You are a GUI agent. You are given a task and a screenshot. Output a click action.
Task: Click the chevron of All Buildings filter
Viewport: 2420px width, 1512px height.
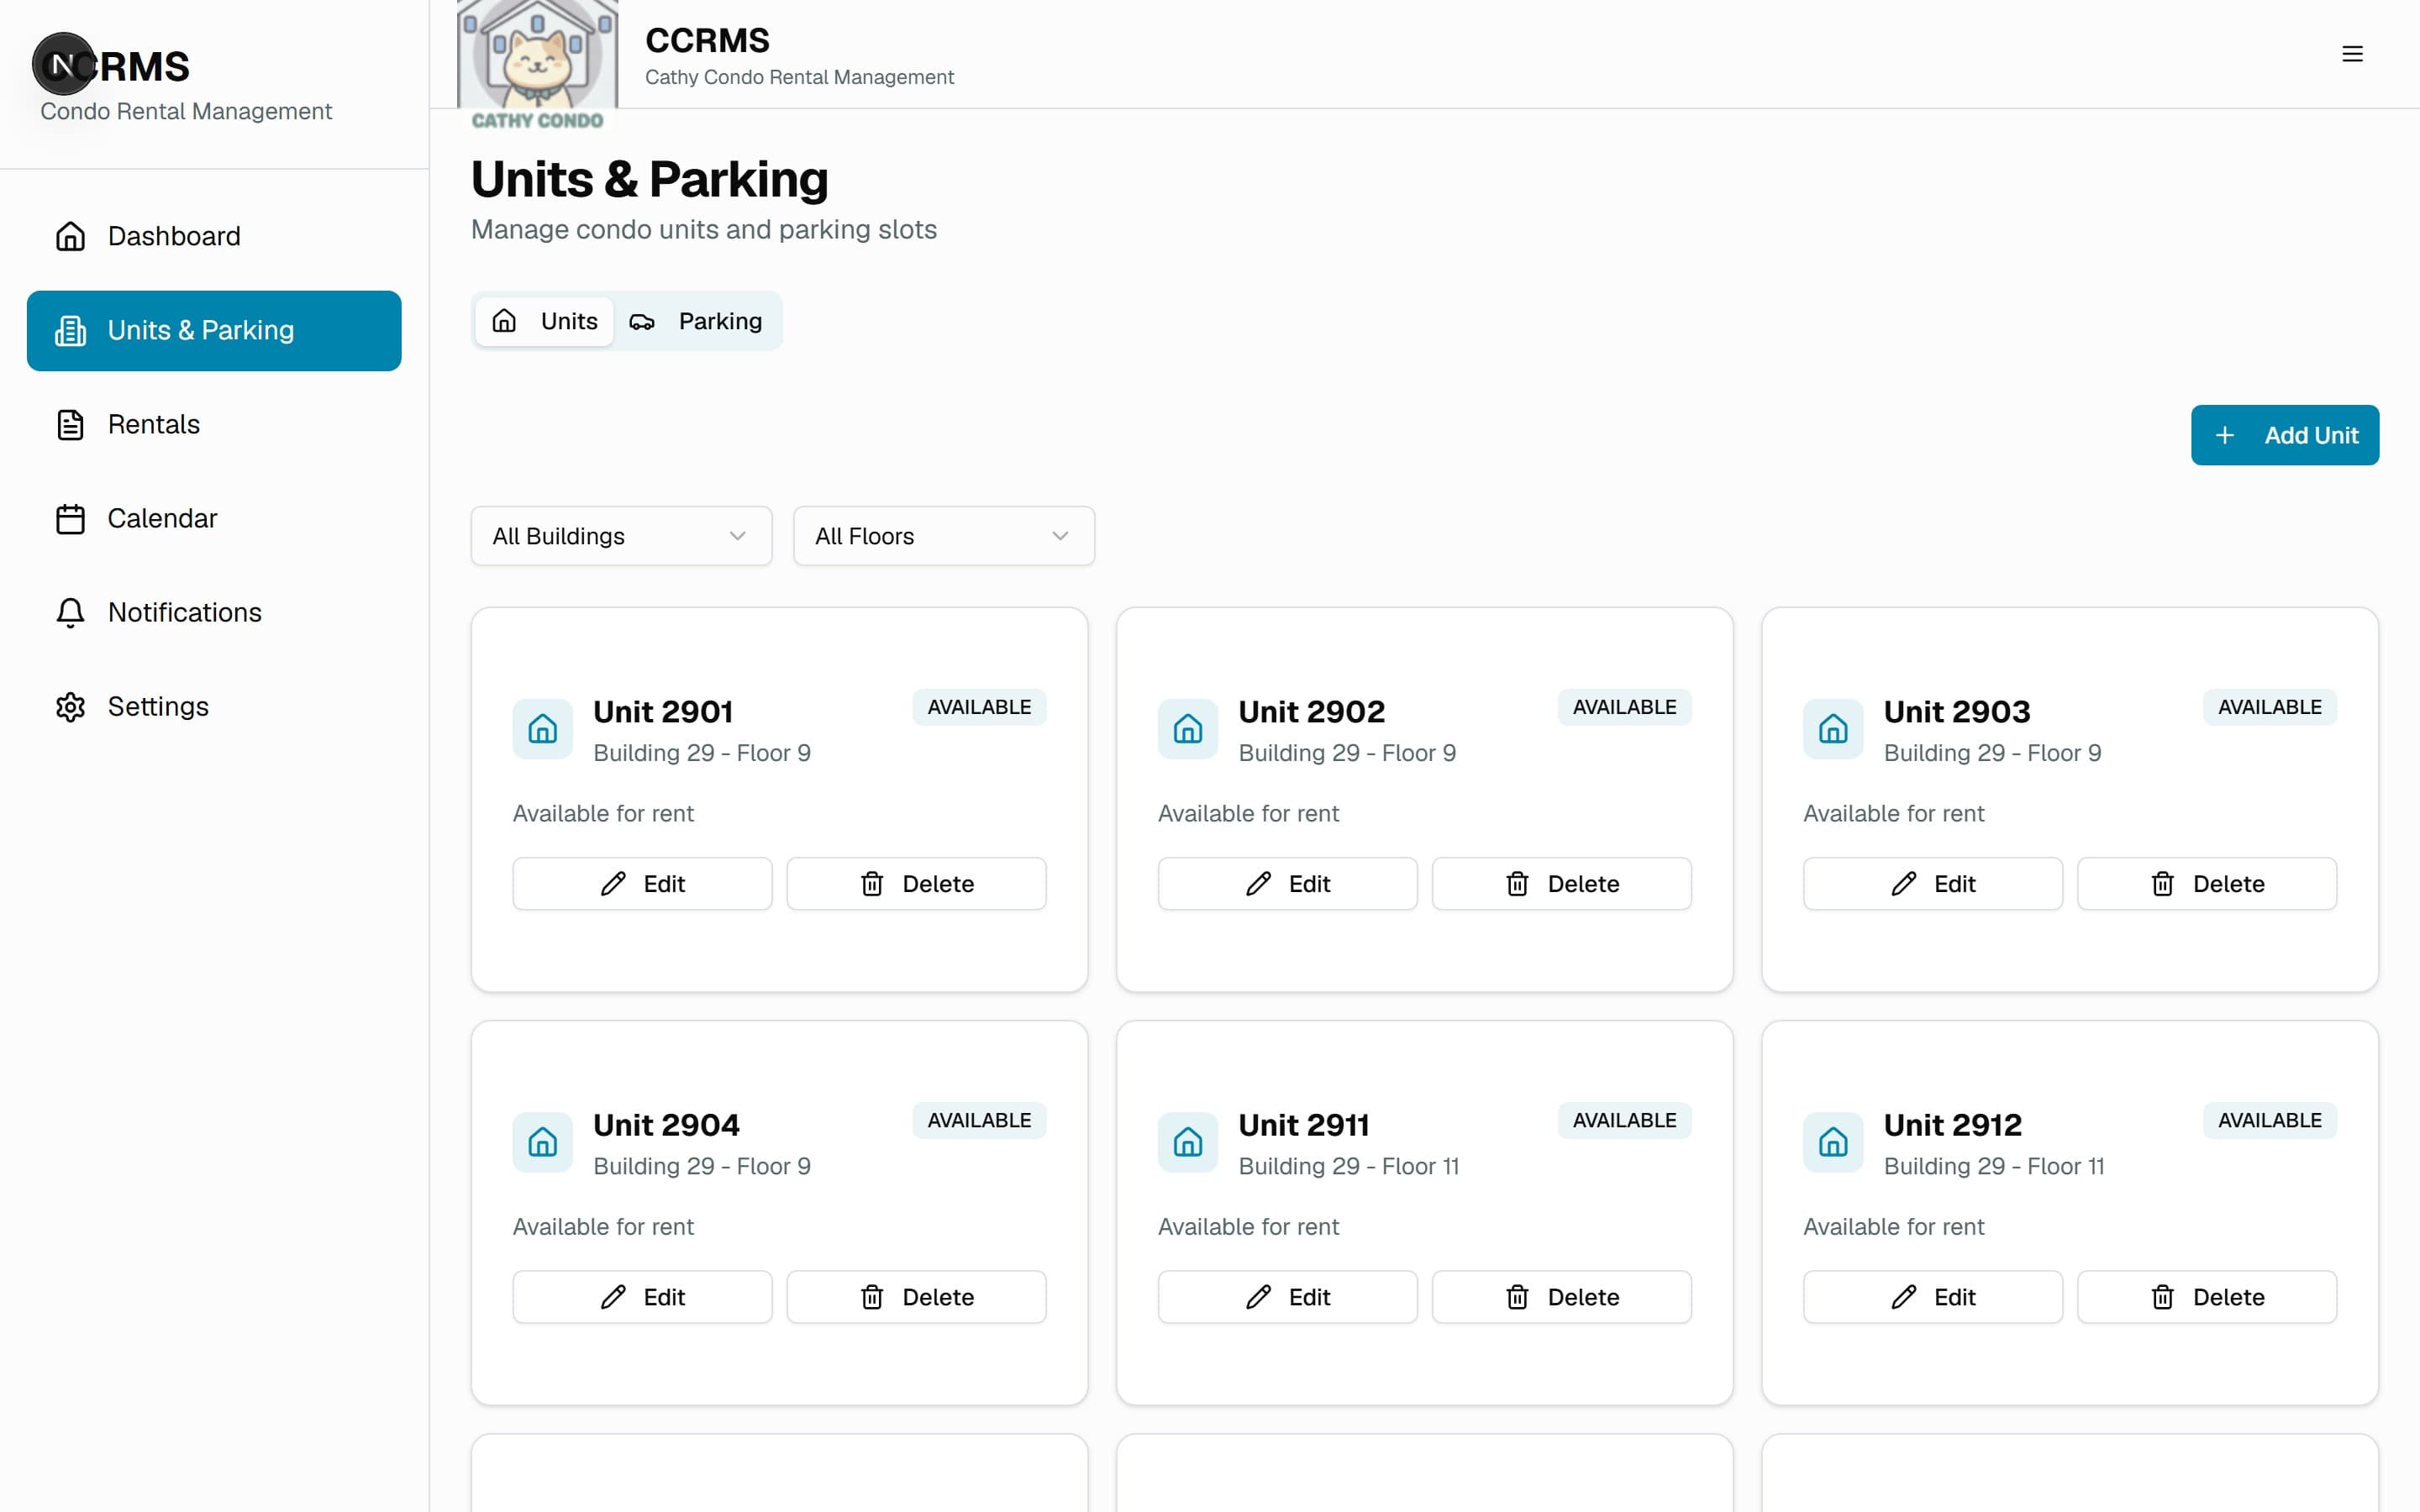[x=737, y=536]
